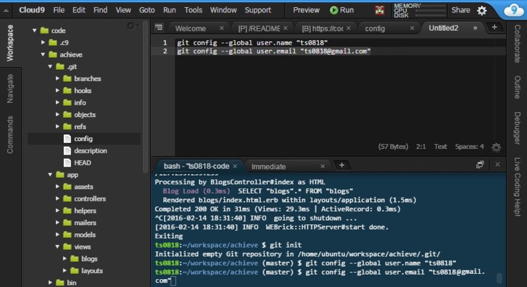Open the File menu
Image resolution: width=527 pixels, height=287 pixels.
point(59,10)
